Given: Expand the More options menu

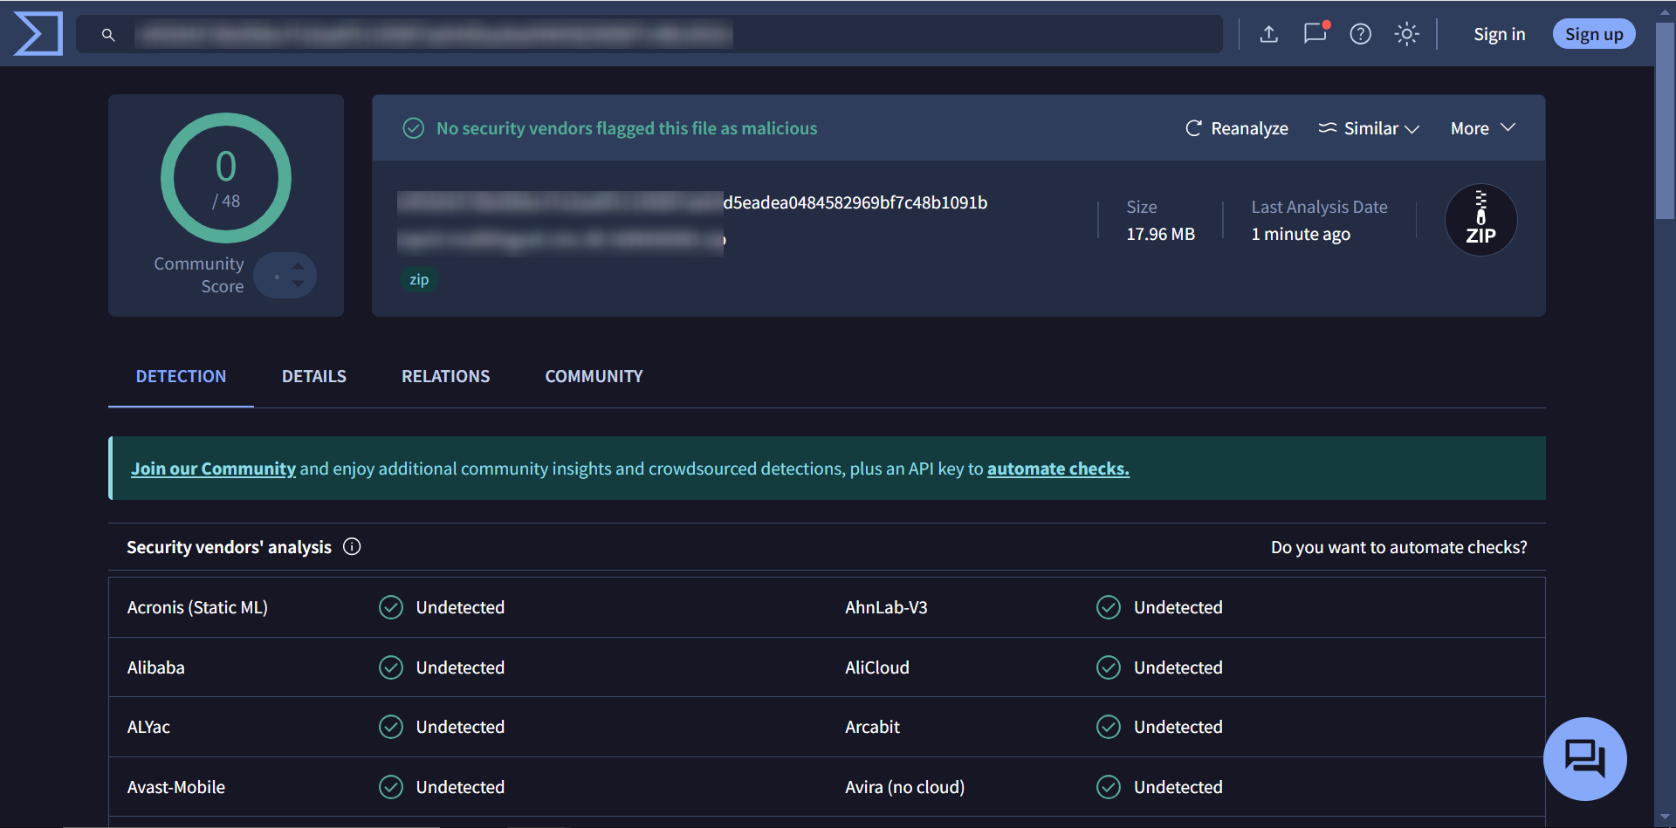Looking at the screenshot, I should pyautogui.click(x=1481, y=128).
